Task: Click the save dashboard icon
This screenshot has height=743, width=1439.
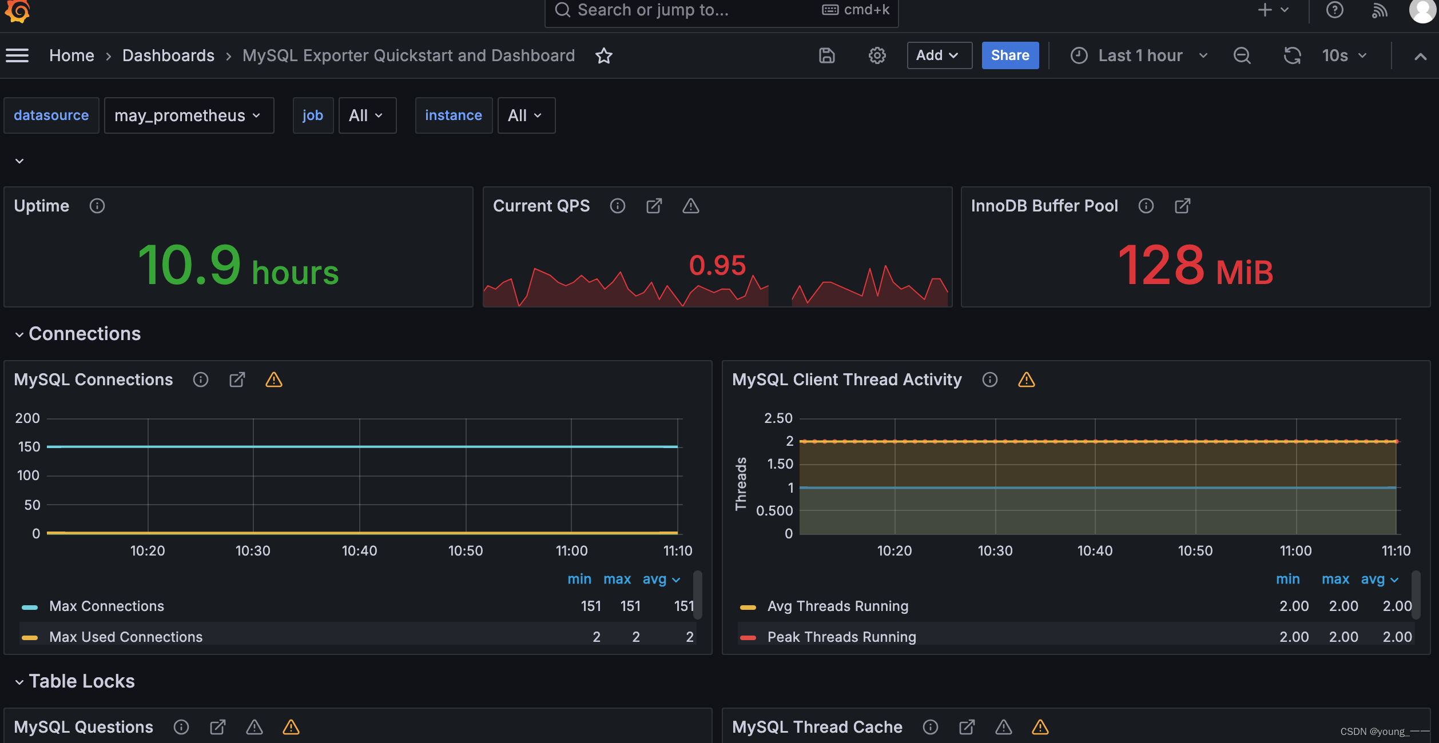Action: [x=827, y=55]
